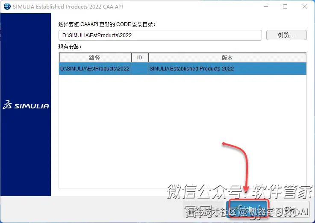The image size is (315, 223).
Task: Click the 取消 cancel button
Action: [289, 209]
